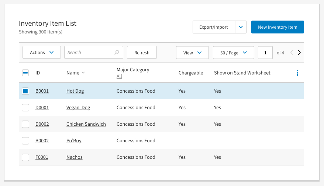Viewport: 324px width, 186px height.
Task: Click the Export/Import button
Action: pyautogui.click(x=214, y=27)
